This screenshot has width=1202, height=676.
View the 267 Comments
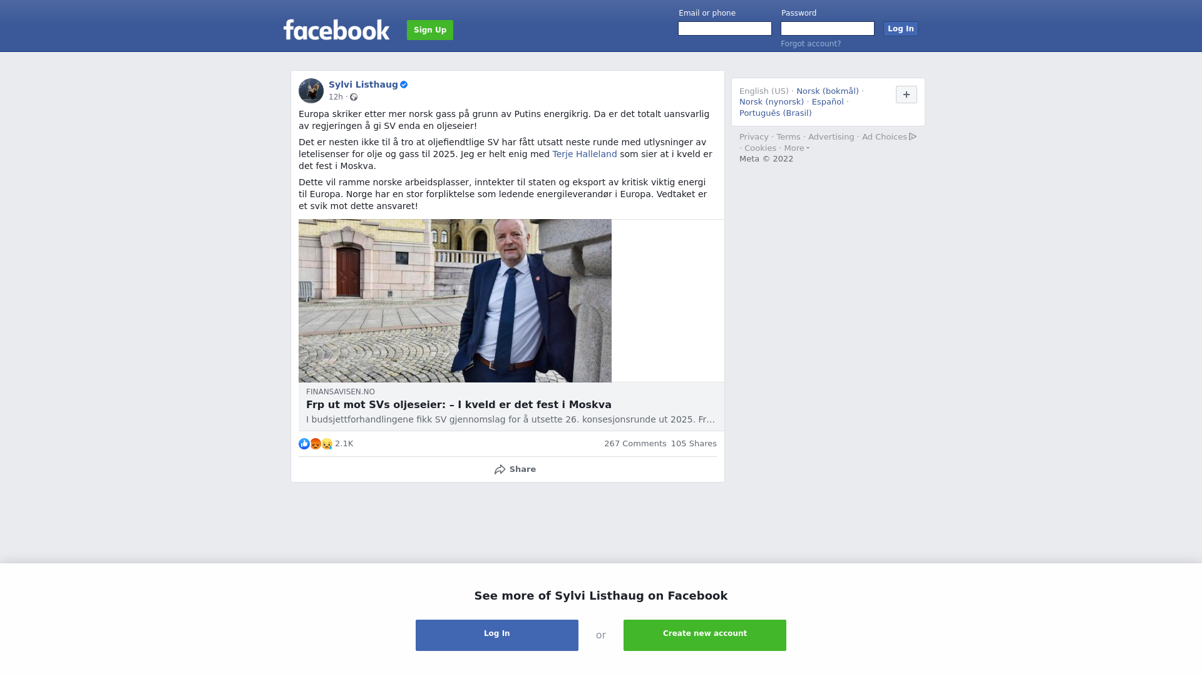click(635, 444)
